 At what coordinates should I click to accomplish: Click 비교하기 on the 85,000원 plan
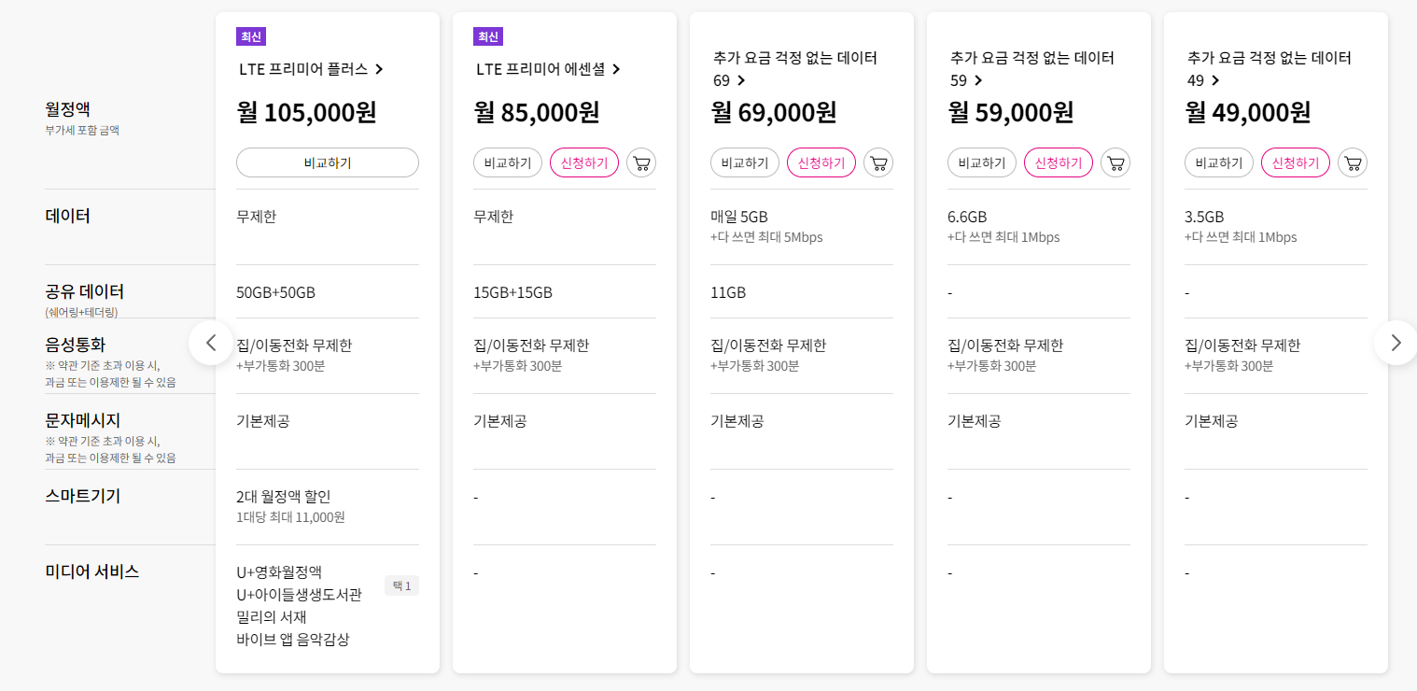(508, 162)
